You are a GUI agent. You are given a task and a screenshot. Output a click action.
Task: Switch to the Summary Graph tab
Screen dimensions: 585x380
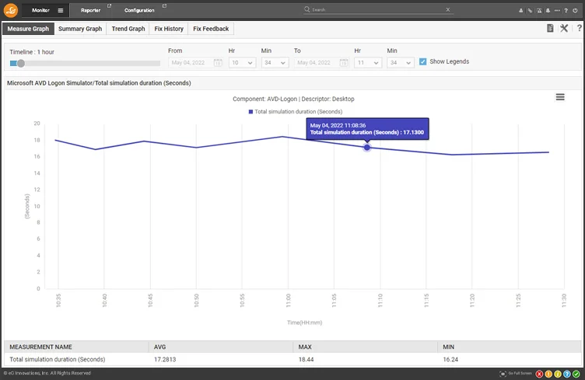pos(80,29)
